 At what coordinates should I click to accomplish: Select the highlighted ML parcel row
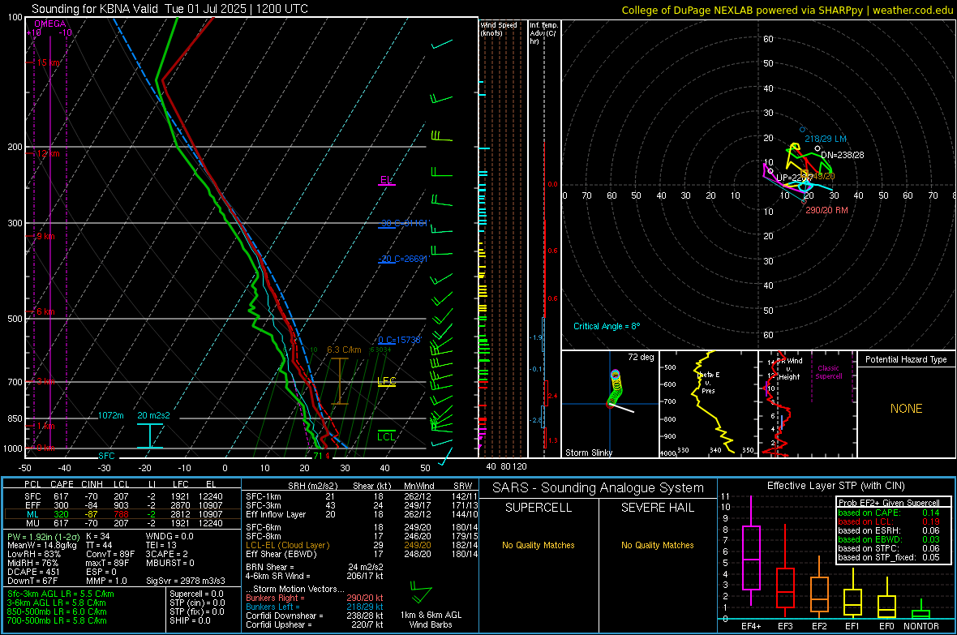[122, 514]
